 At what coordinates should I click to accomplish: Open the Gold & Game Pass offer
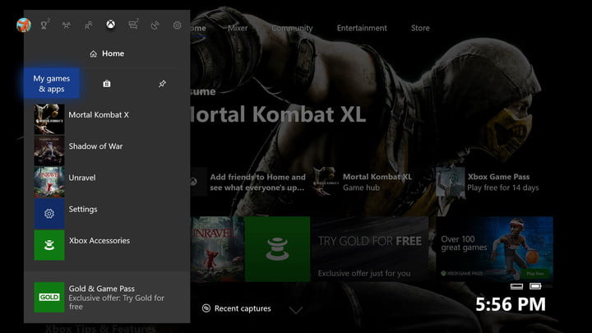(x=107, y=297)
